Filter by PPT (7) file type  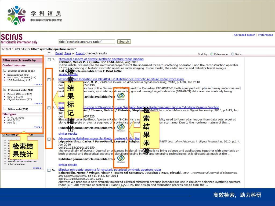click(12, 123)
